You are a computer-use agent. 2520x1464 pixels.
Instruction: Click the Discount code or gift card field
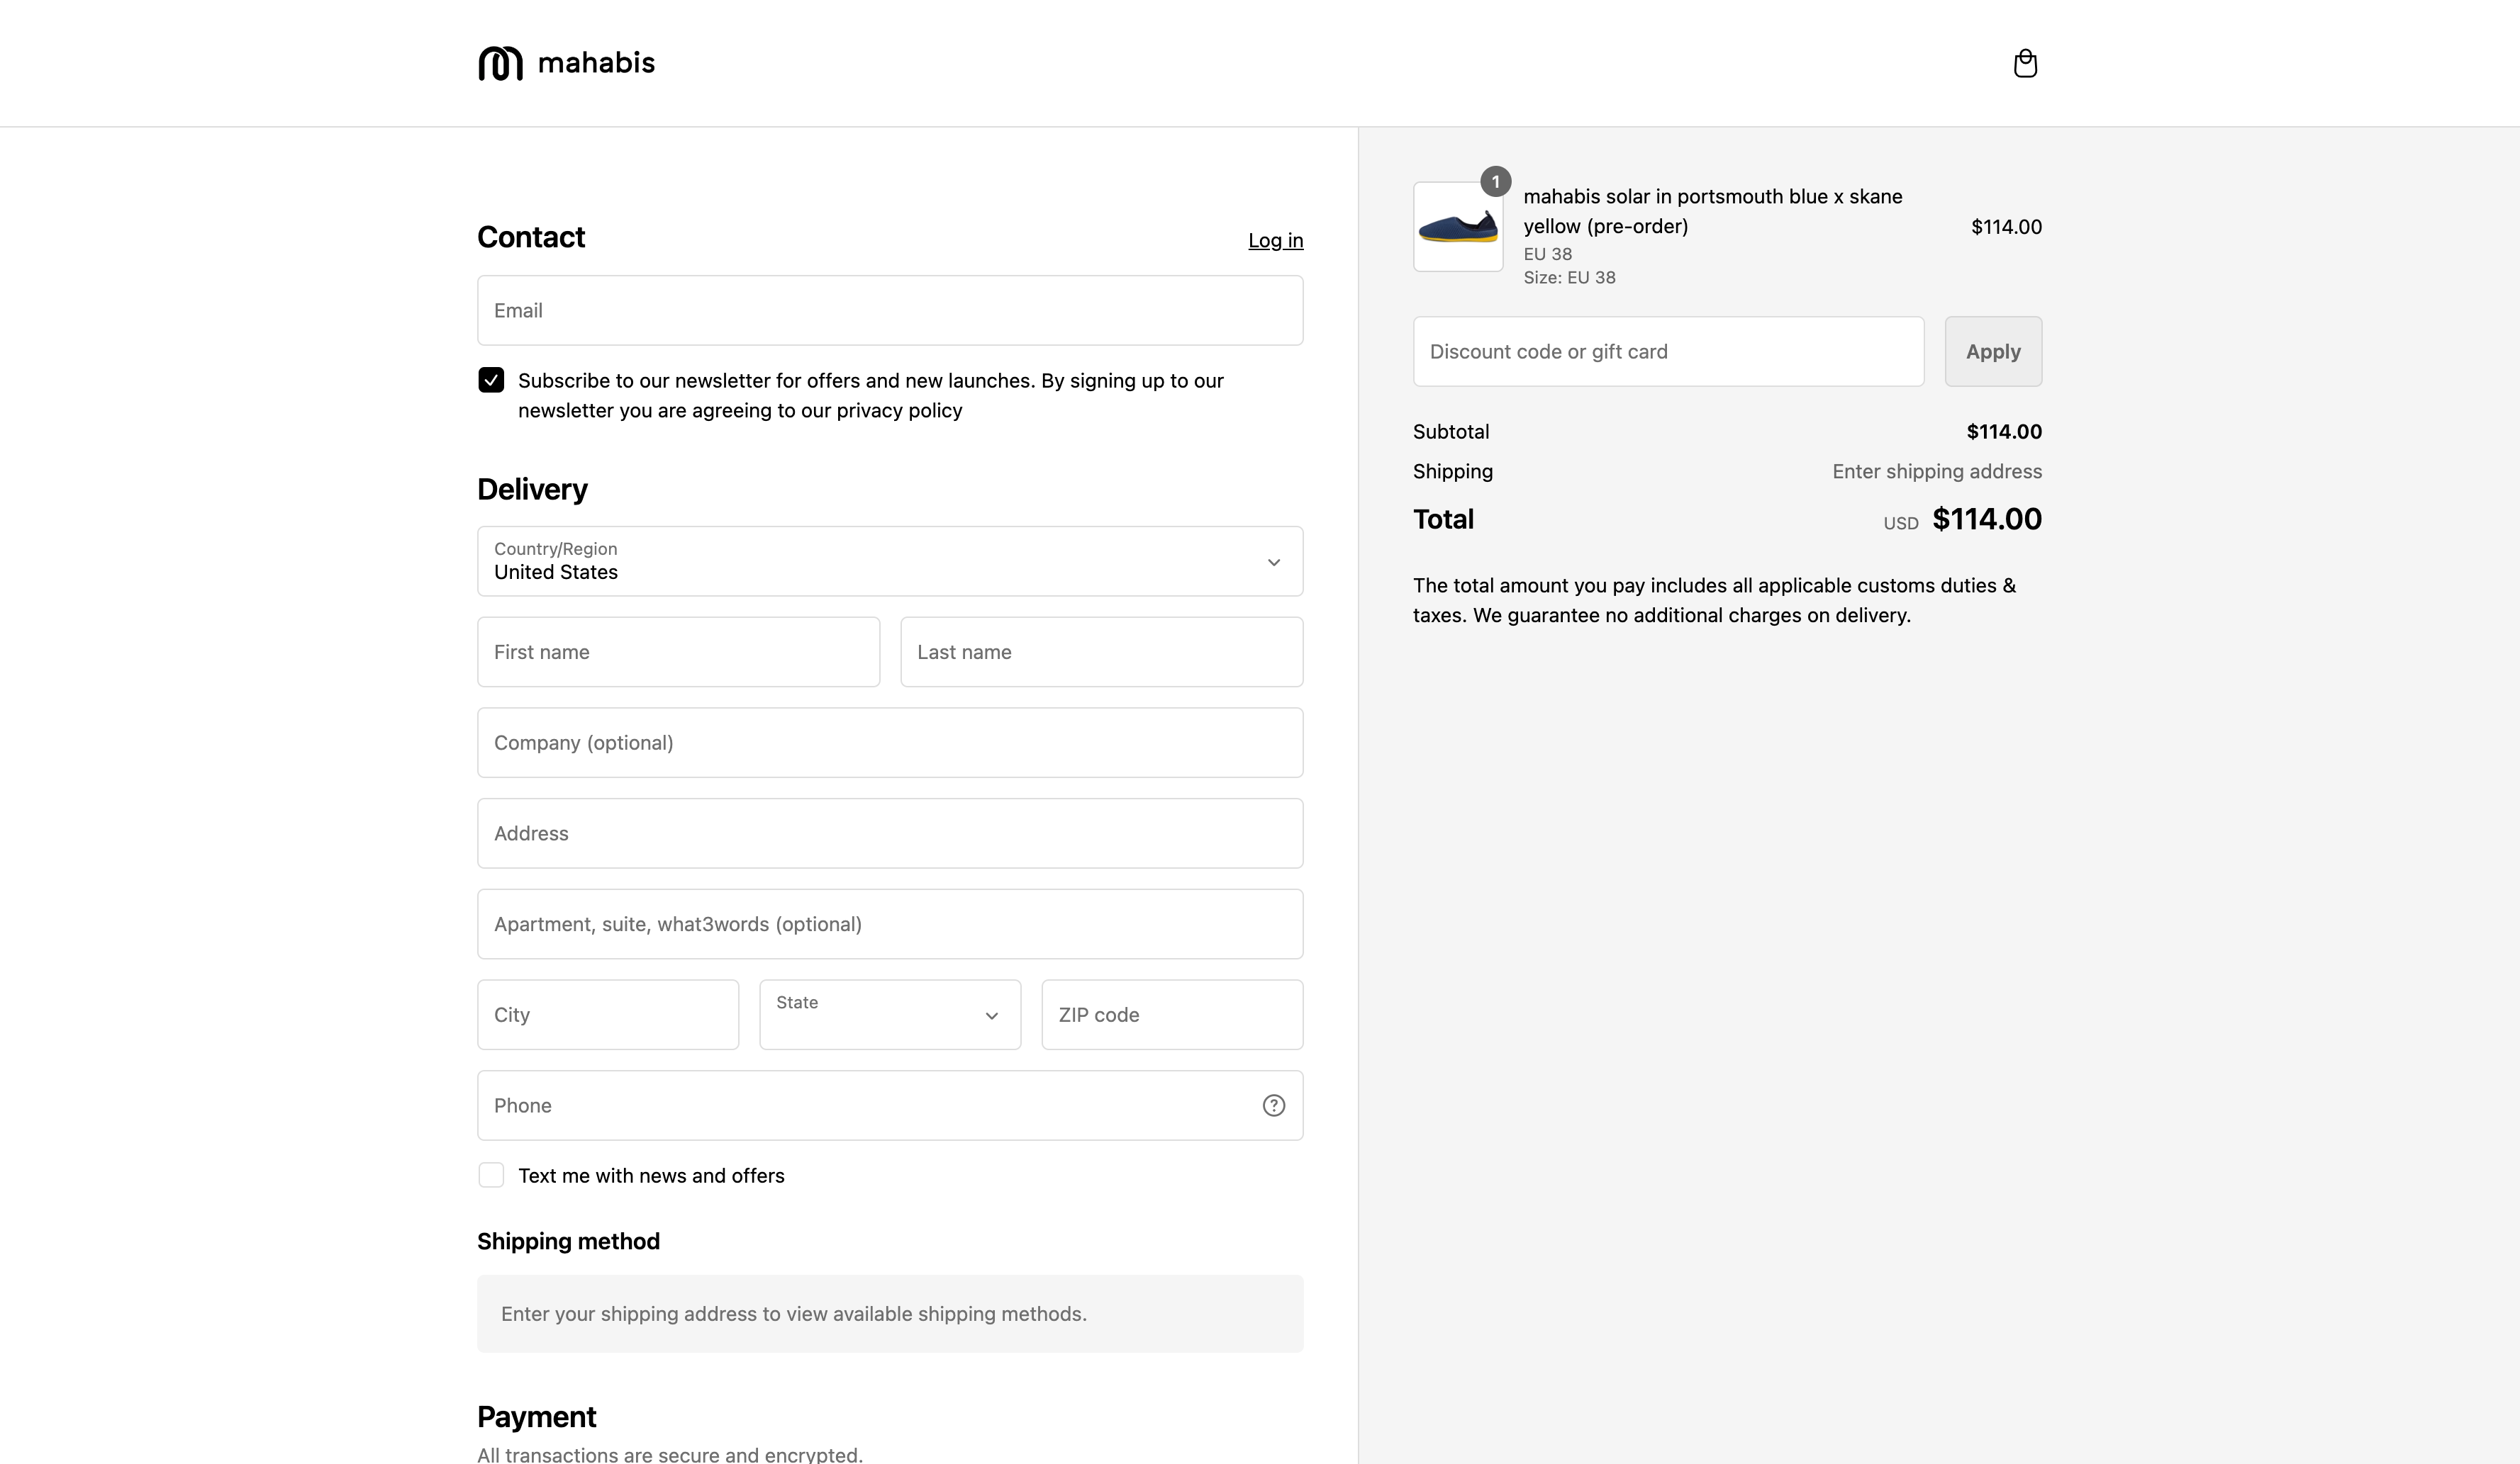(x=1668, y=351)
